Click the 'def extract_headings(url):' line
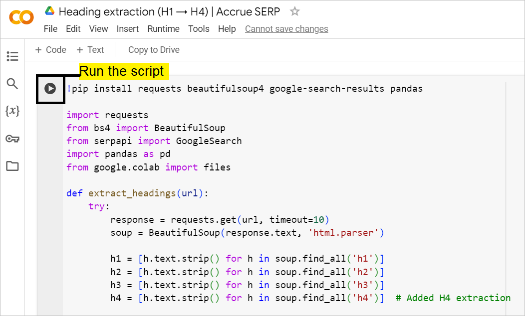The width and height of the screenshot is (525, 316). pos(138,193)
